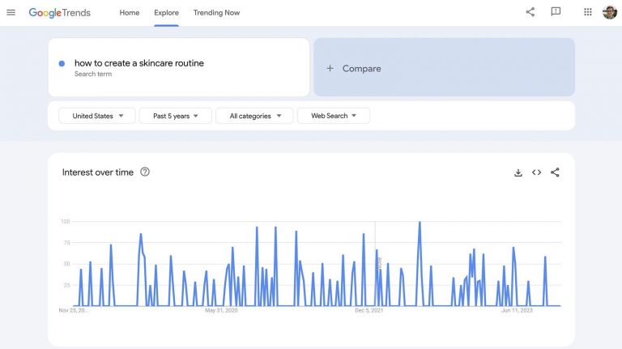Go to the Home tab
622x349 pixels.
pyautogui.click(x=130, y=13)
